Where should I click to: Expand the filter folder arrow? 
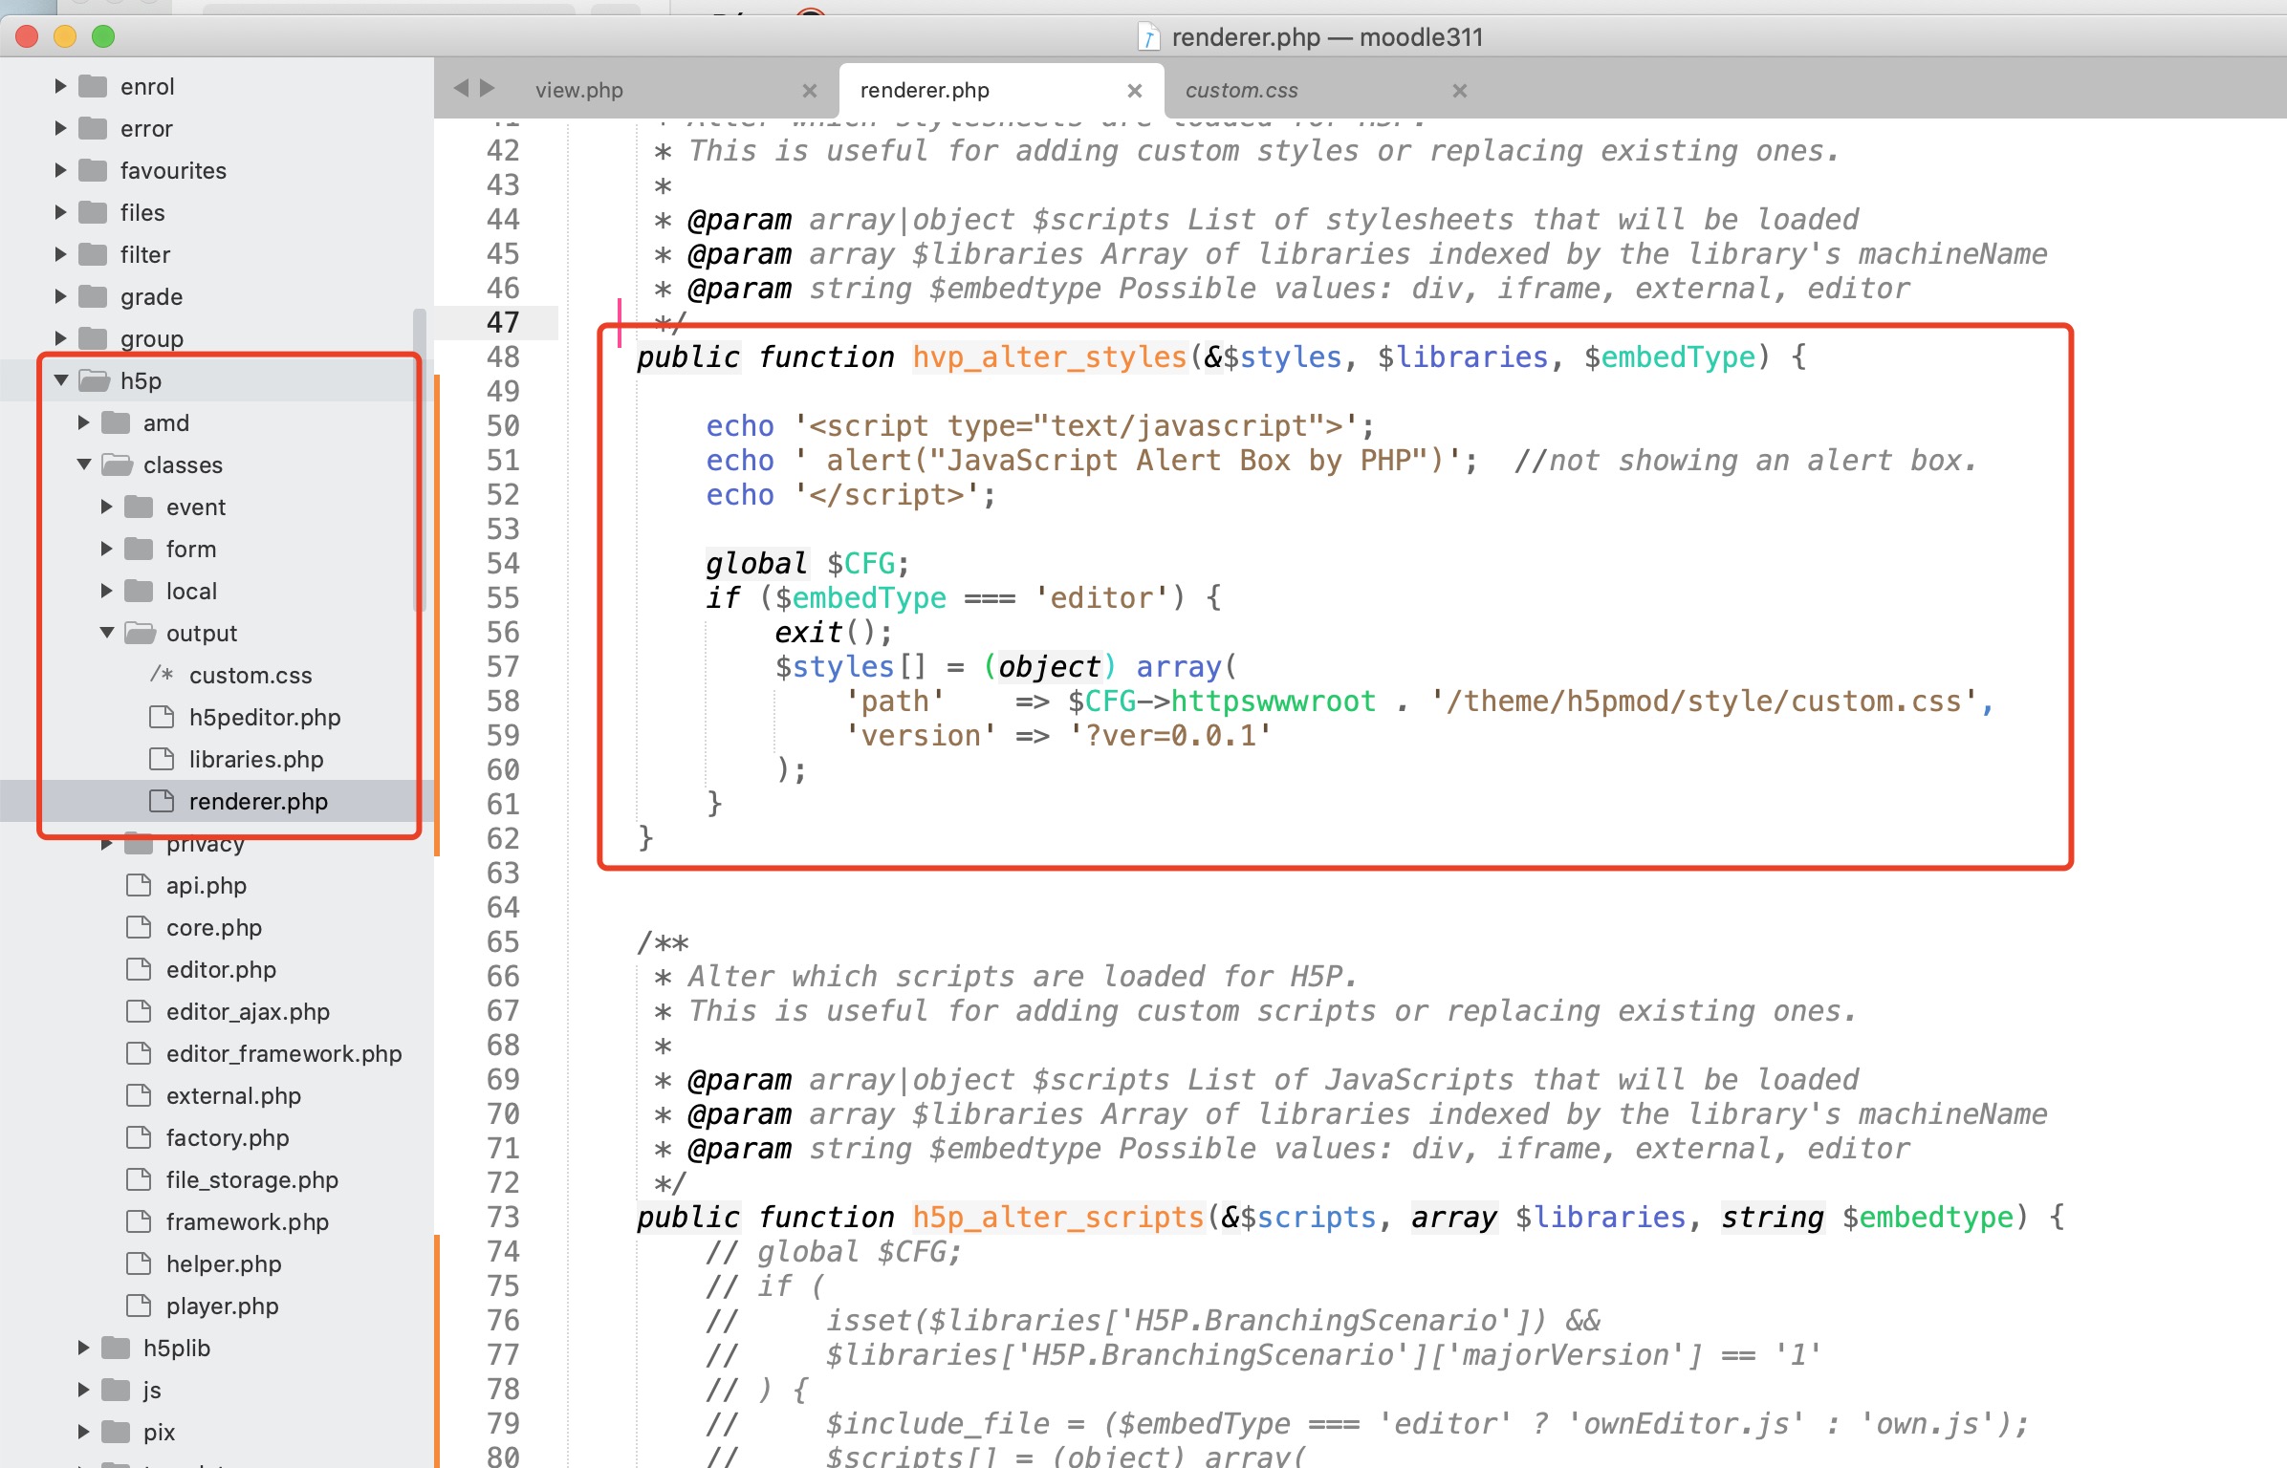60,255
